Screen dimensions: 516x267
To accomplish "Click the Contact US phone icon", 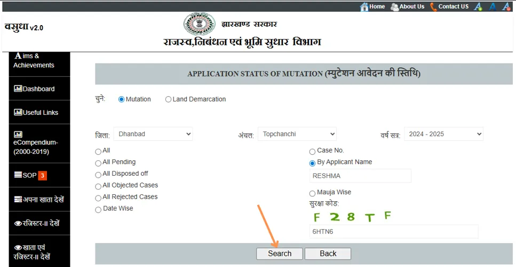I will click(x=433, y=7).
